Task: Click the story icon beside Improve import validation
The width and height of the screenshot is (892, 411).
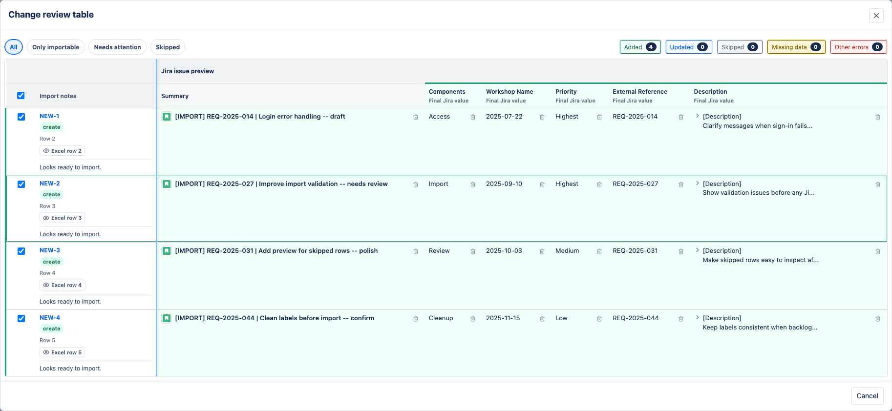Action: click(167, 184)
